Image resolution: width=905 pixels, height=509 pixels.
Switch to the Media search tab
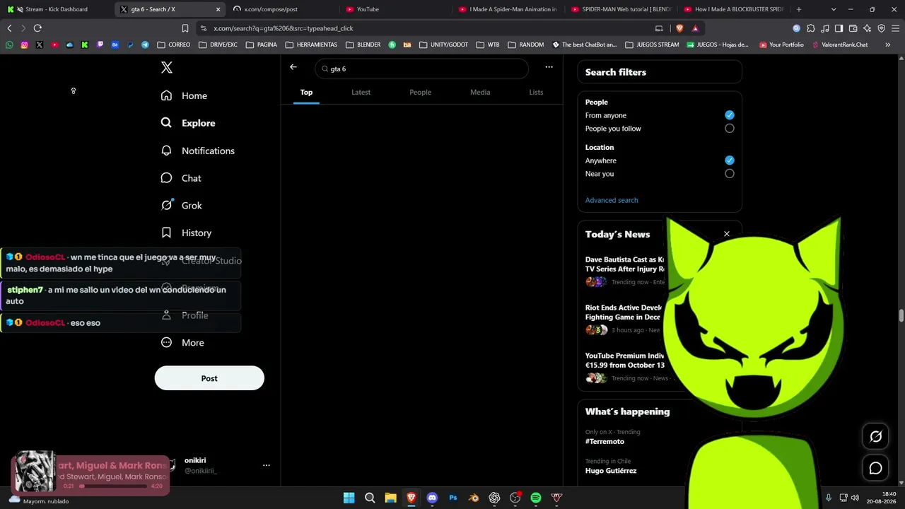(480, 92)
